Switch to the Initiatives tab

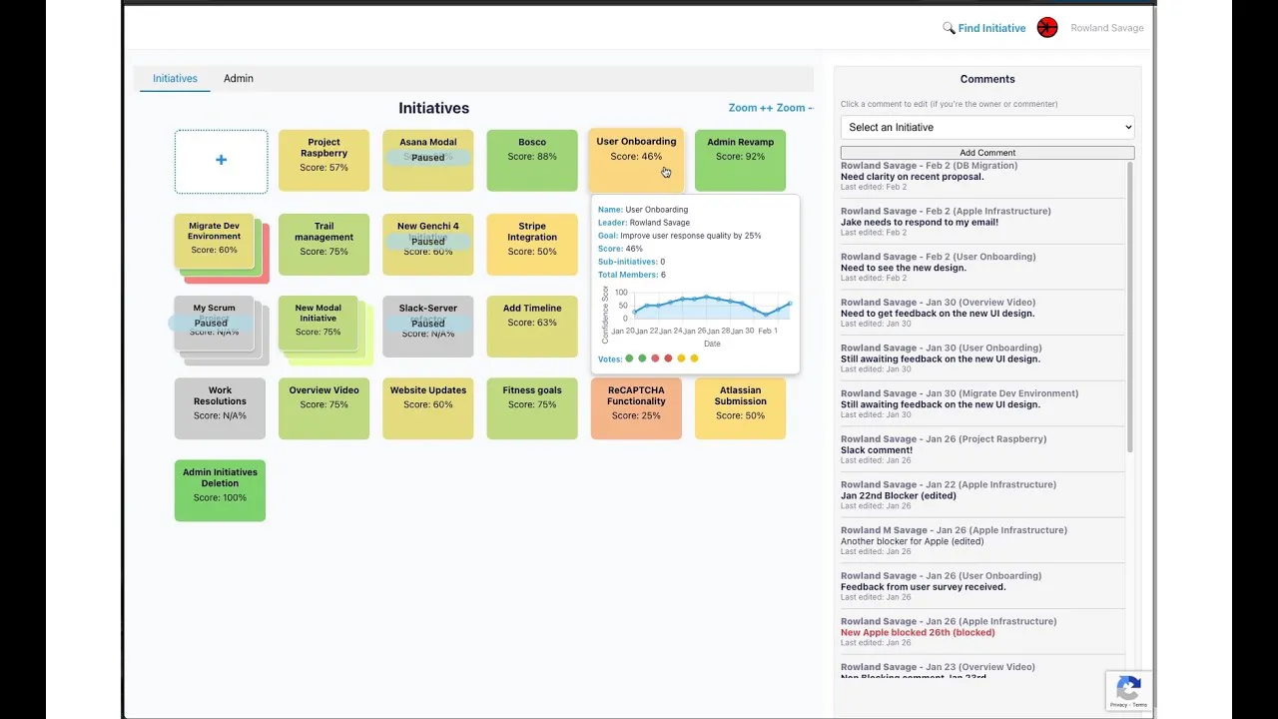[175, 78]
